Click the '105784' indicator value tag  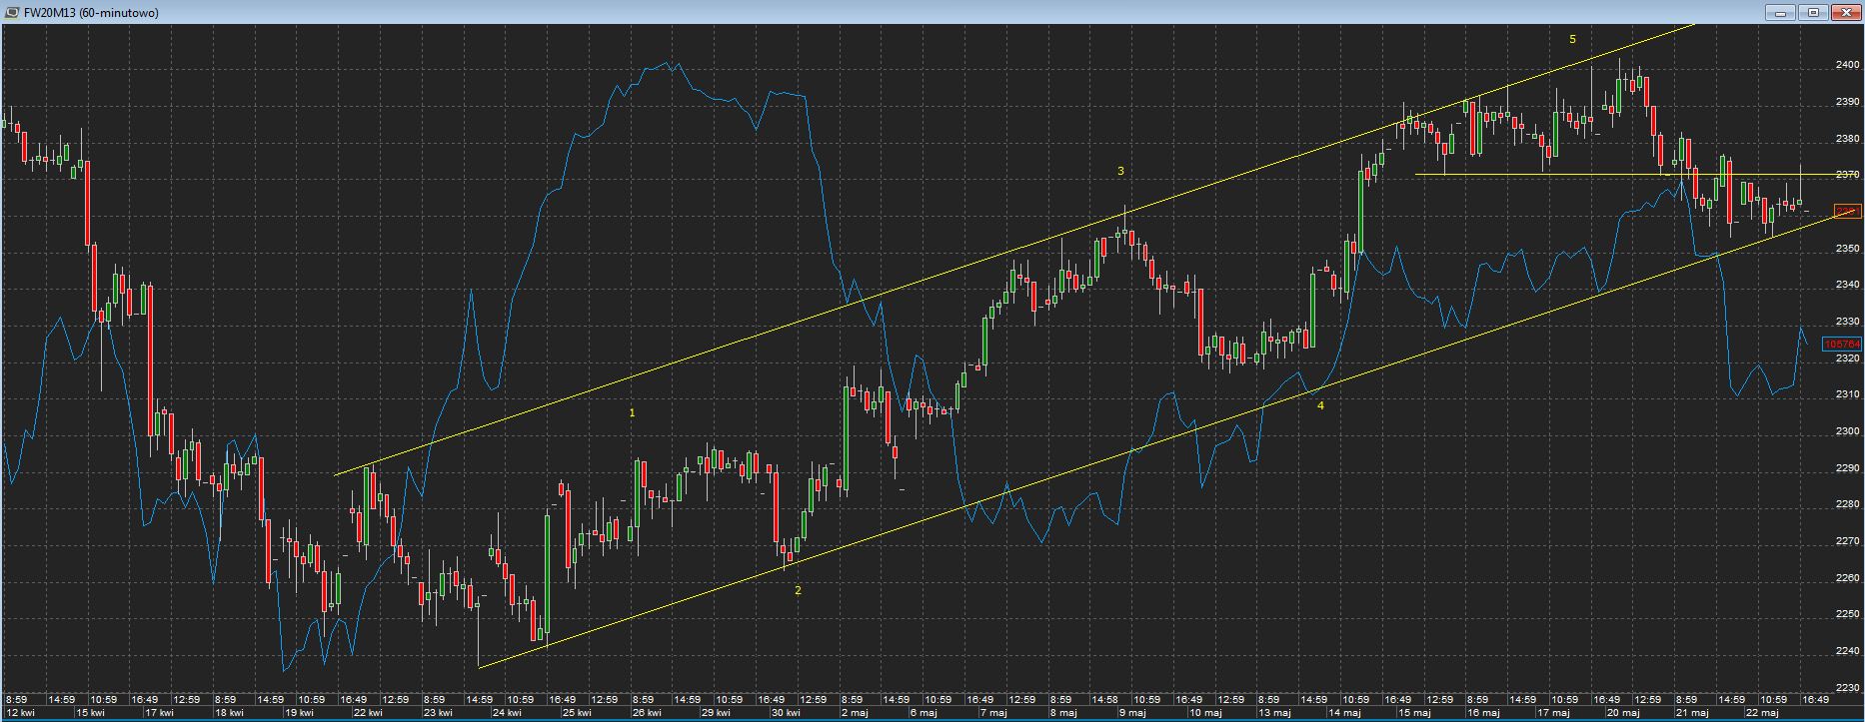pos(1841,344)
